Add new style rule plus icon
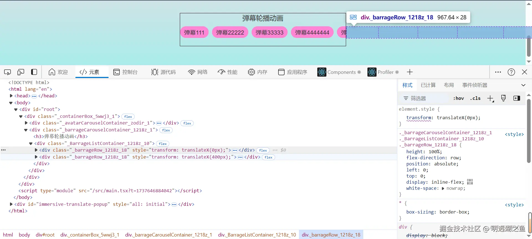The height and width of the screenshot is (239, 532). click(490, 98)
